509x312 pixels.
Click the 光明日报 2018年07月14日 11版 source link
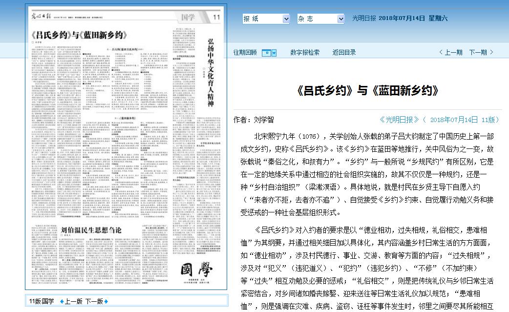point(439,120)
